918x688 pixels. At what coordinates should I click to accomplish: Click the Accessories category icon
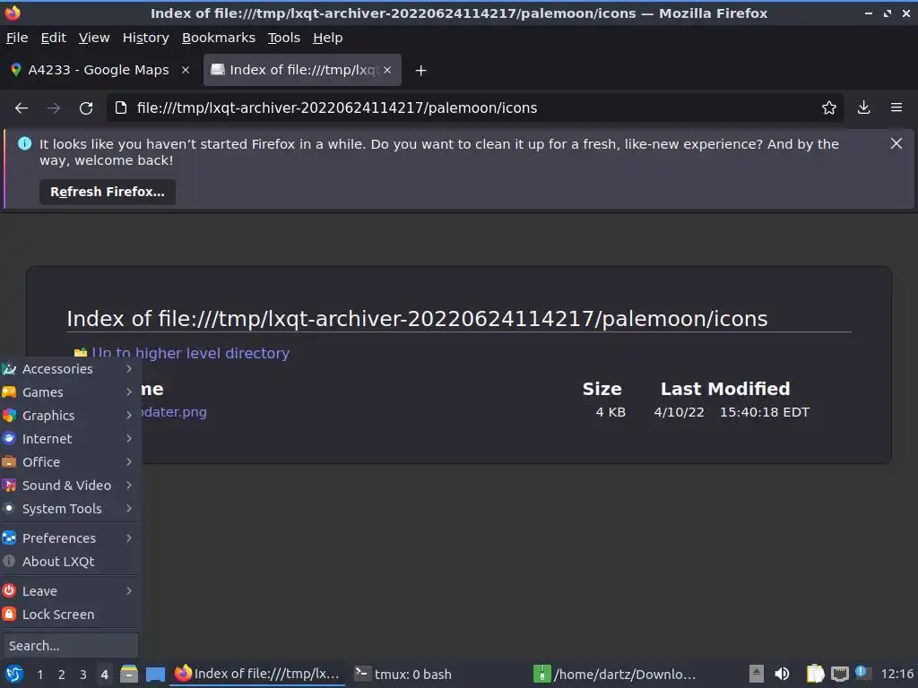(x=9, y=368)
